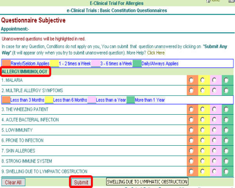
Task: Select green option for Low Immunity
Action: 226,130
